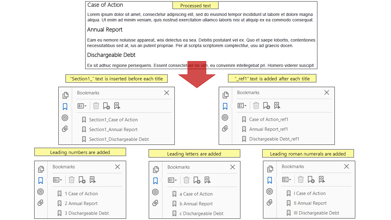
Task: Open Page Thumbnails in the Section1 panel sidebar
Action: (x=65, y=95)
